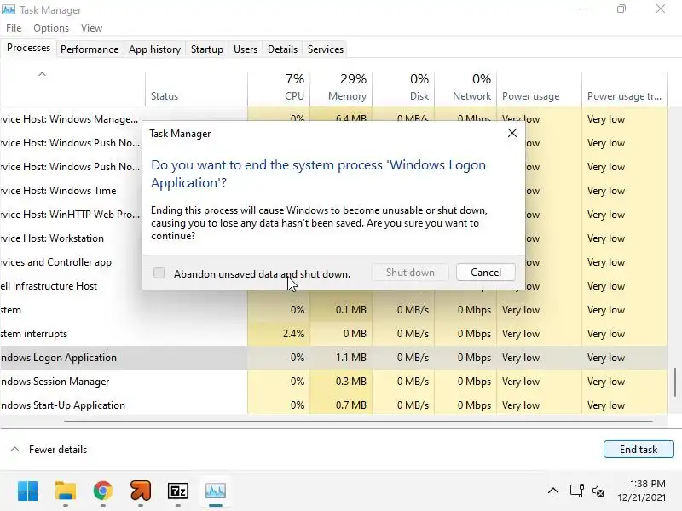Image resolution: width=682 pixels, height=511 pixels.
Task: Click the 2.4% CPU value for System interrupts
Action: (x=293, y=334)
